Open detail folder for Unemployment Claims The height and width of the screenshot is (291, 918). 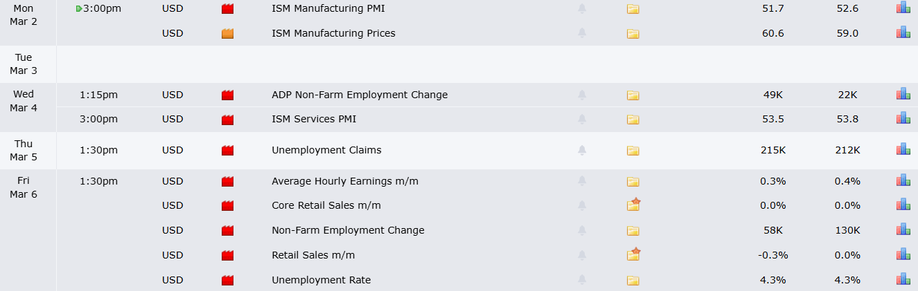click(633, 151)
